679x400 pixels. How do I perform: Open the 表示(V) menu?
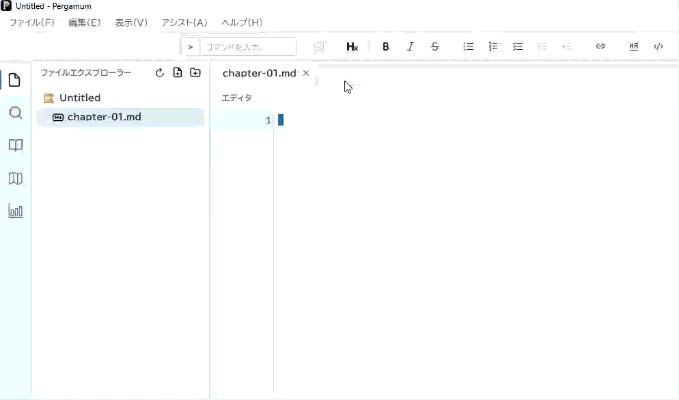[130, 23]
